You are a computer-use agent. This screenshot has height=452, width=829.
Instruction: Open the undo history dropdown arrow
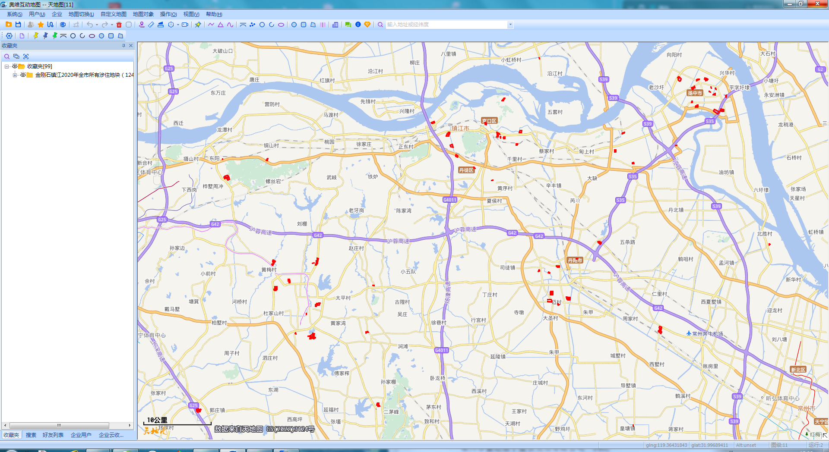tap(97, 25)
